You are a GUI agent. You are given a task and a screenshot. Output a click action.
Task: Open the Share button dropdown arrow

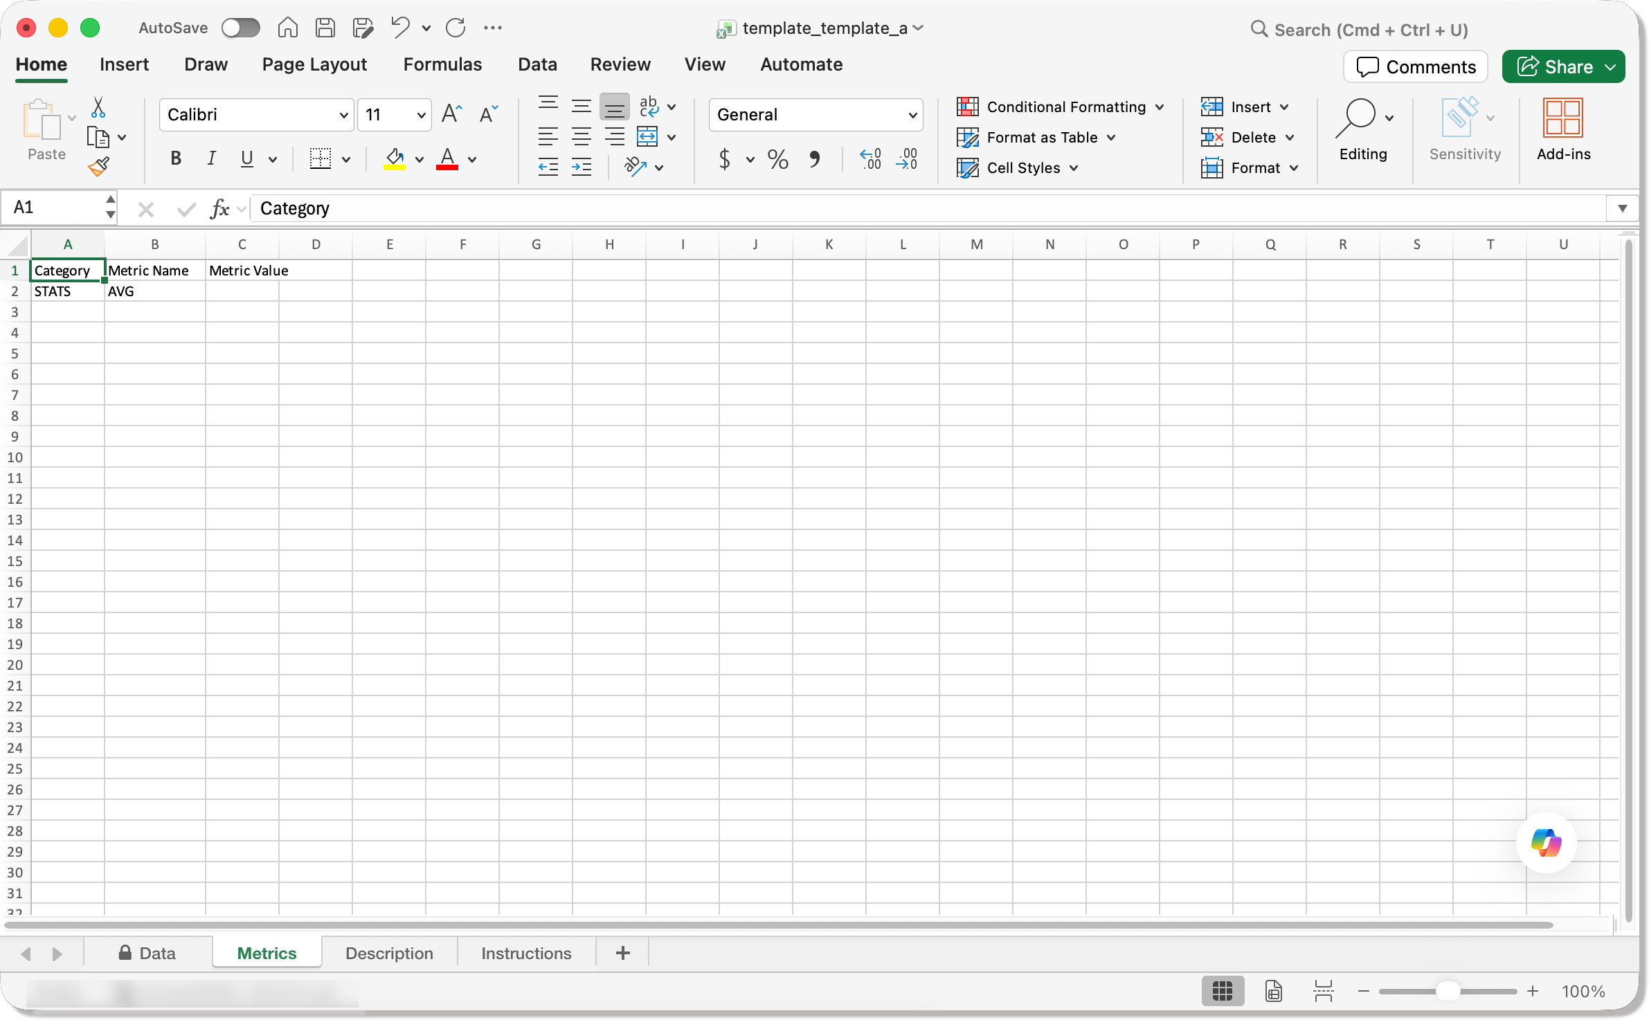coord(1610,67)
